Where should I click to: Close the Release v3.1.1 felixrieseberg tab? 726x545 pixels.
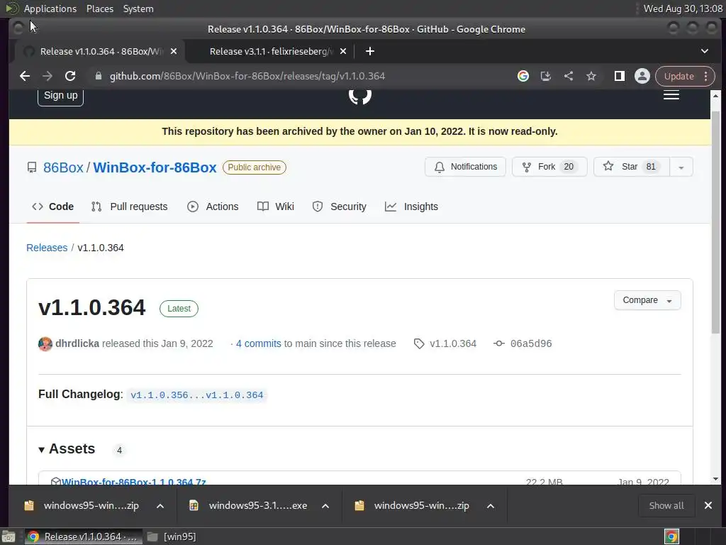point(343,51)
